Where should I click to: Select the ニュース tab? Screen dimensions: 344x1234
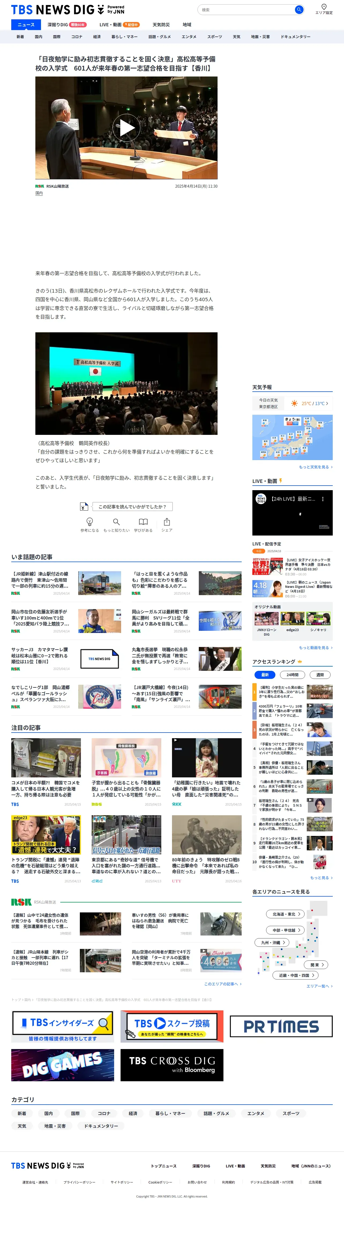pyautogui.click(x=26, y=24)
